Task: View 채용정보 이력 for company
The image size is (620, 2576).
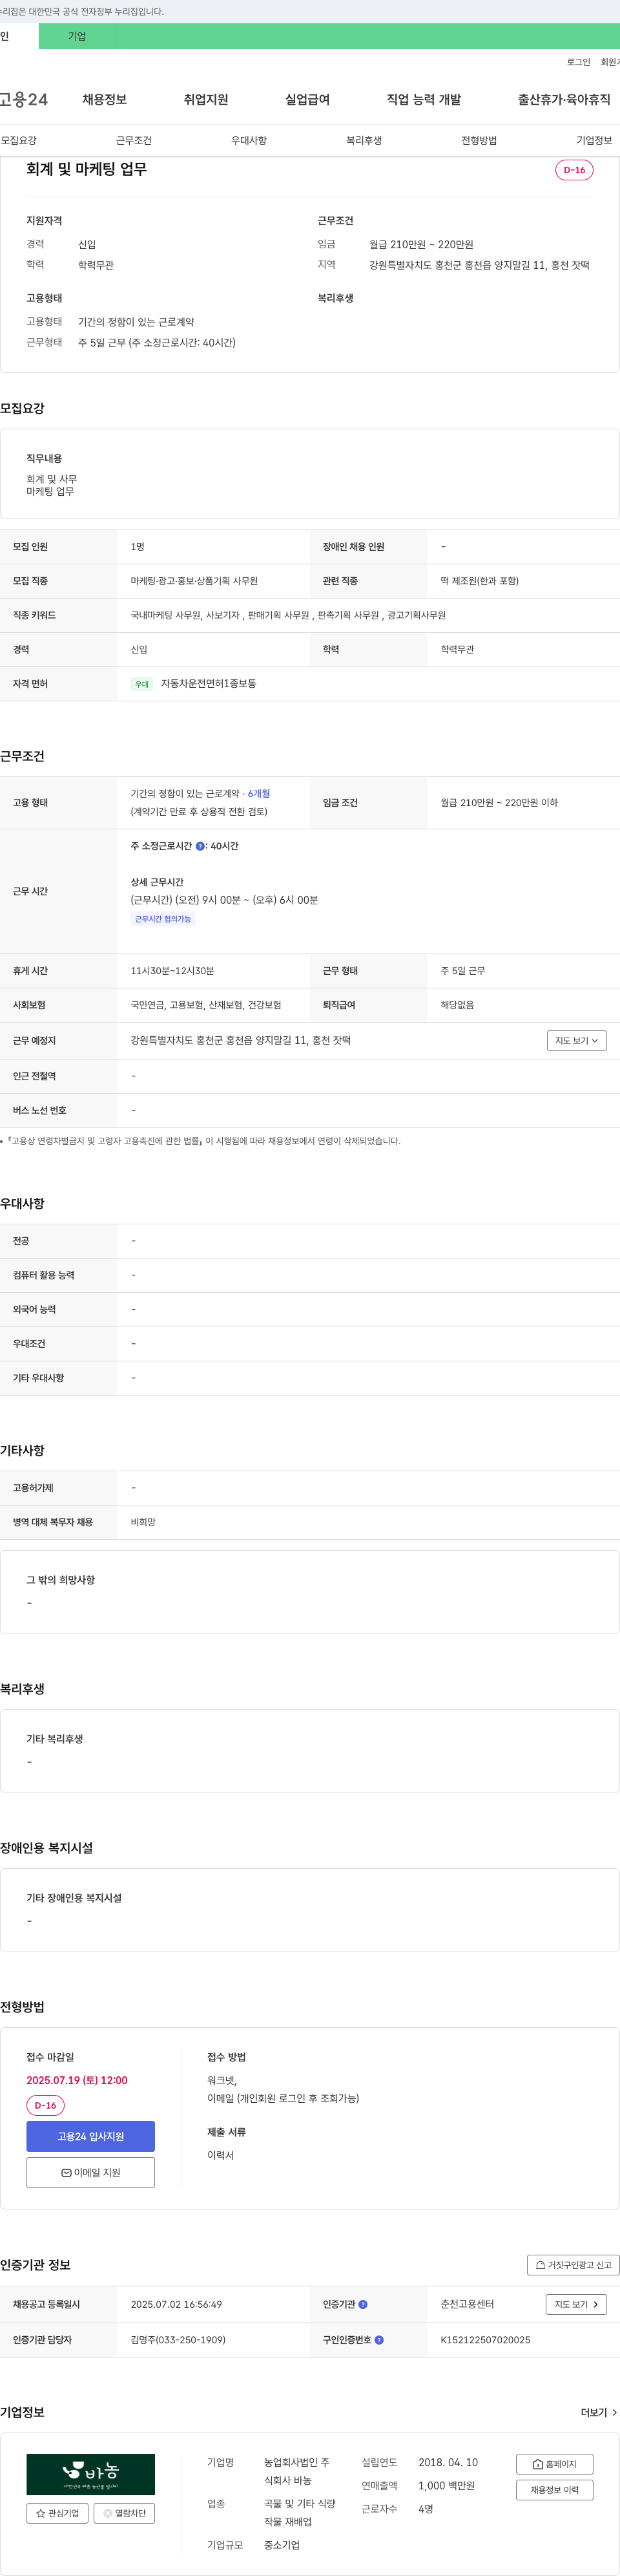Action: coord(554,2490)
